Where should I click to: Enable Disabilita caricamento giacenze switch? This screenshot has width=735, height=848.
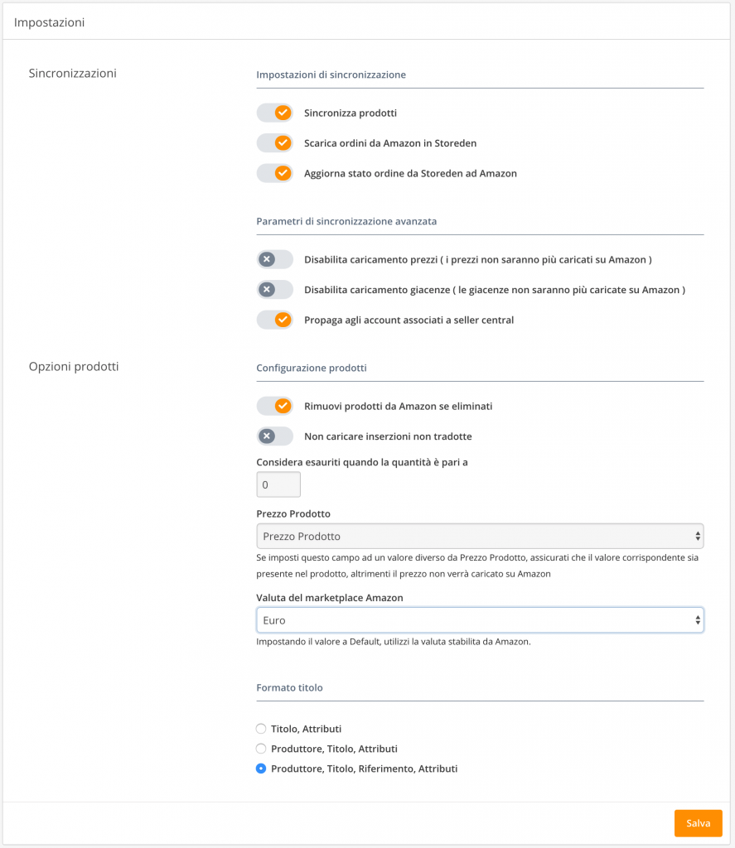pos(274,290)
